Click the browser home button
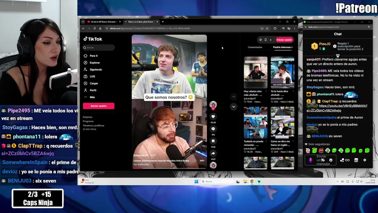This screenshot has width=378, height=213. coord(100,28)
